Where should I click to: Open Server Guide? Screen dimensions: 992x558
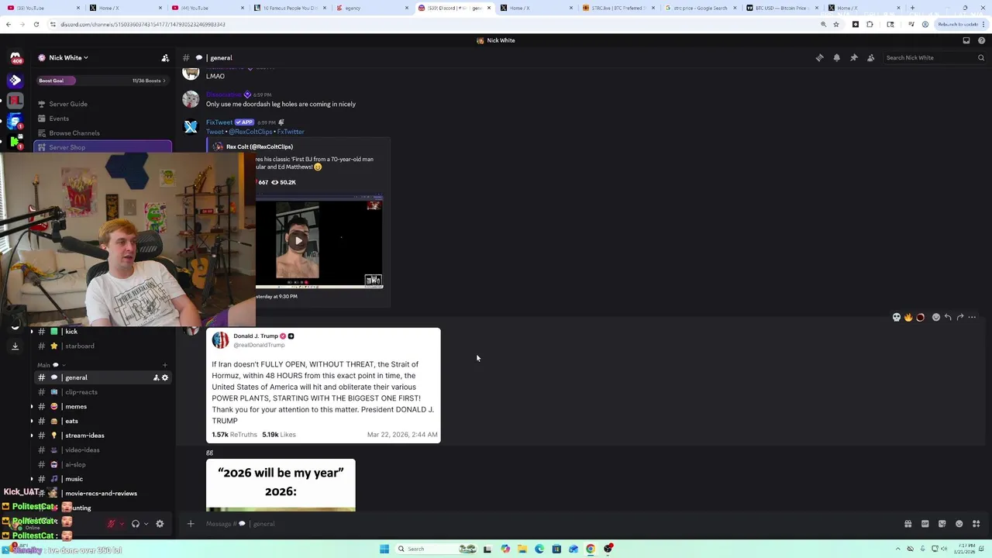pyautogui.click(x=68, y=104)
